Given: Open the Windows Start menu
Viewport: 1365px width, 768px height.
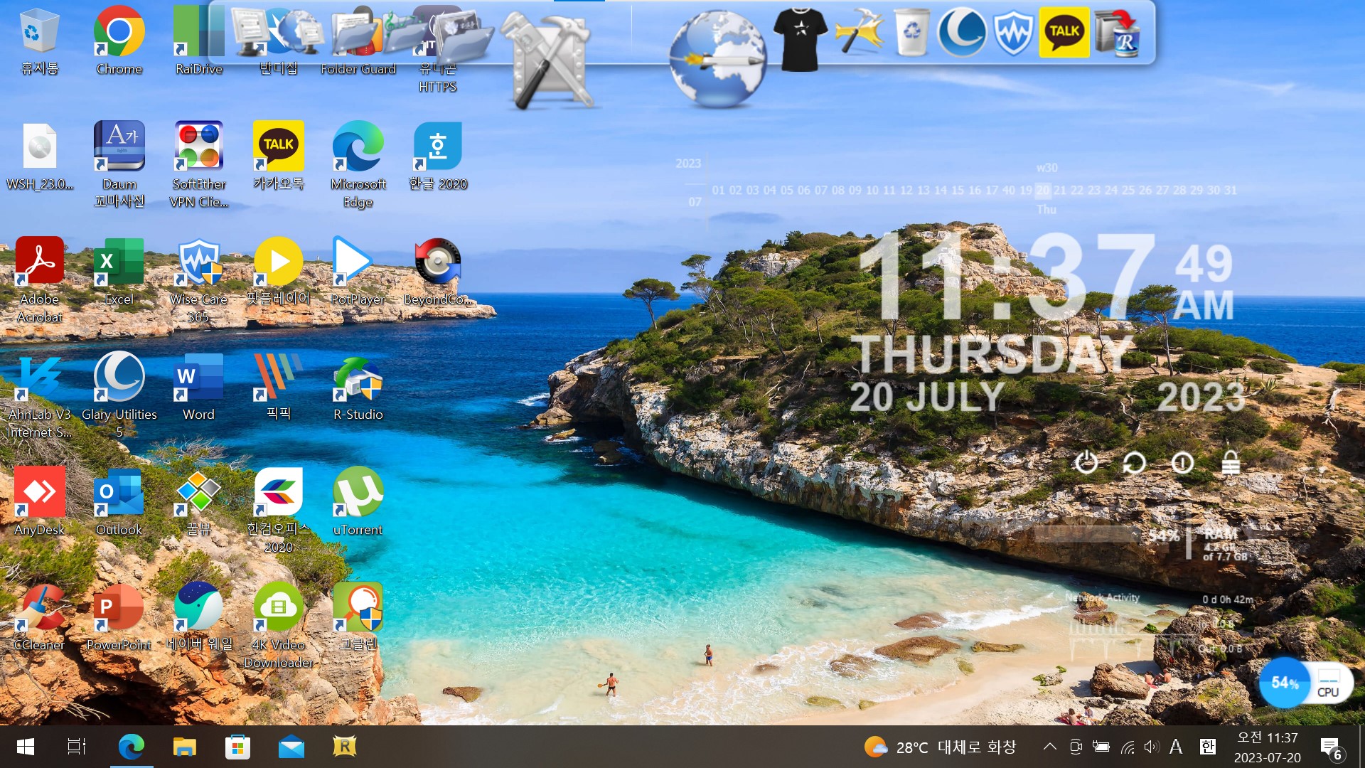Looking at the screenshot, I should pos(26,747).
